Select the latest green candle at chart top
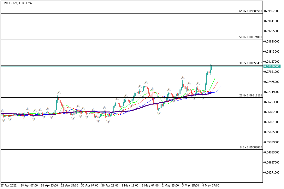The image size is (284, 189). (211, 68)
